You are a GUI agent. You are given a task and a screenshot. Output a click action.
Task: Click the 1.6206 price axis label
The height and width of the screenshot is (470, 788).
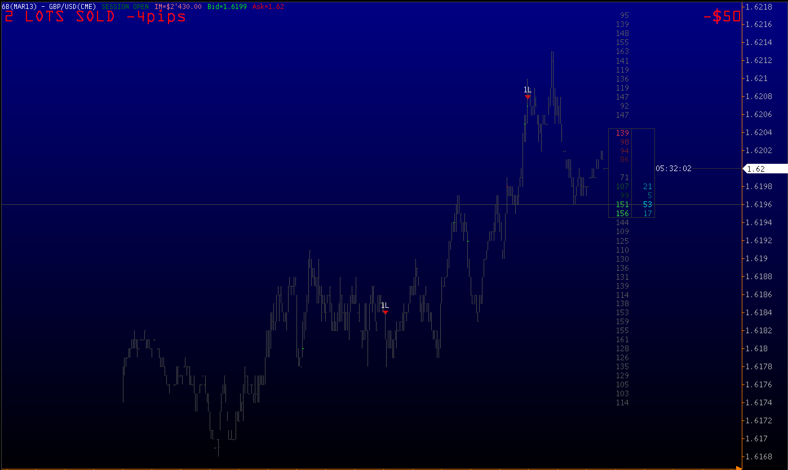point(758,115)
